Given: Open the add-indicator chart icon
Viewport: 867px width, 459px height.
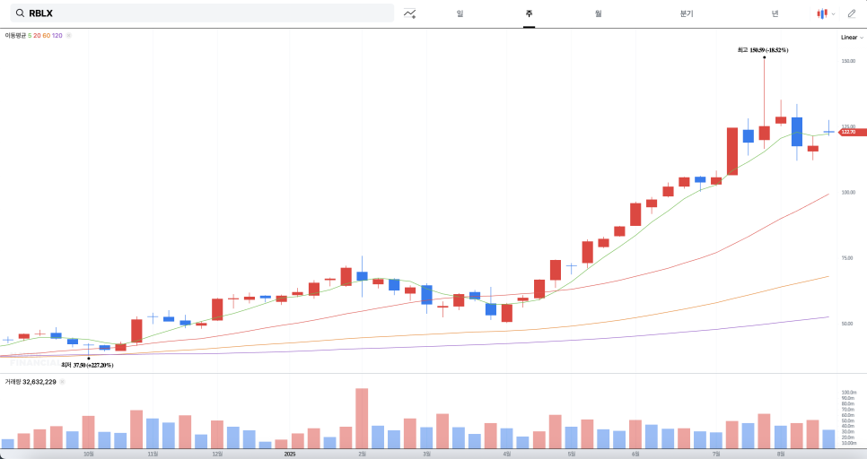Looking at the screenshot, I should pyautogui.click(x=410, y=13).
